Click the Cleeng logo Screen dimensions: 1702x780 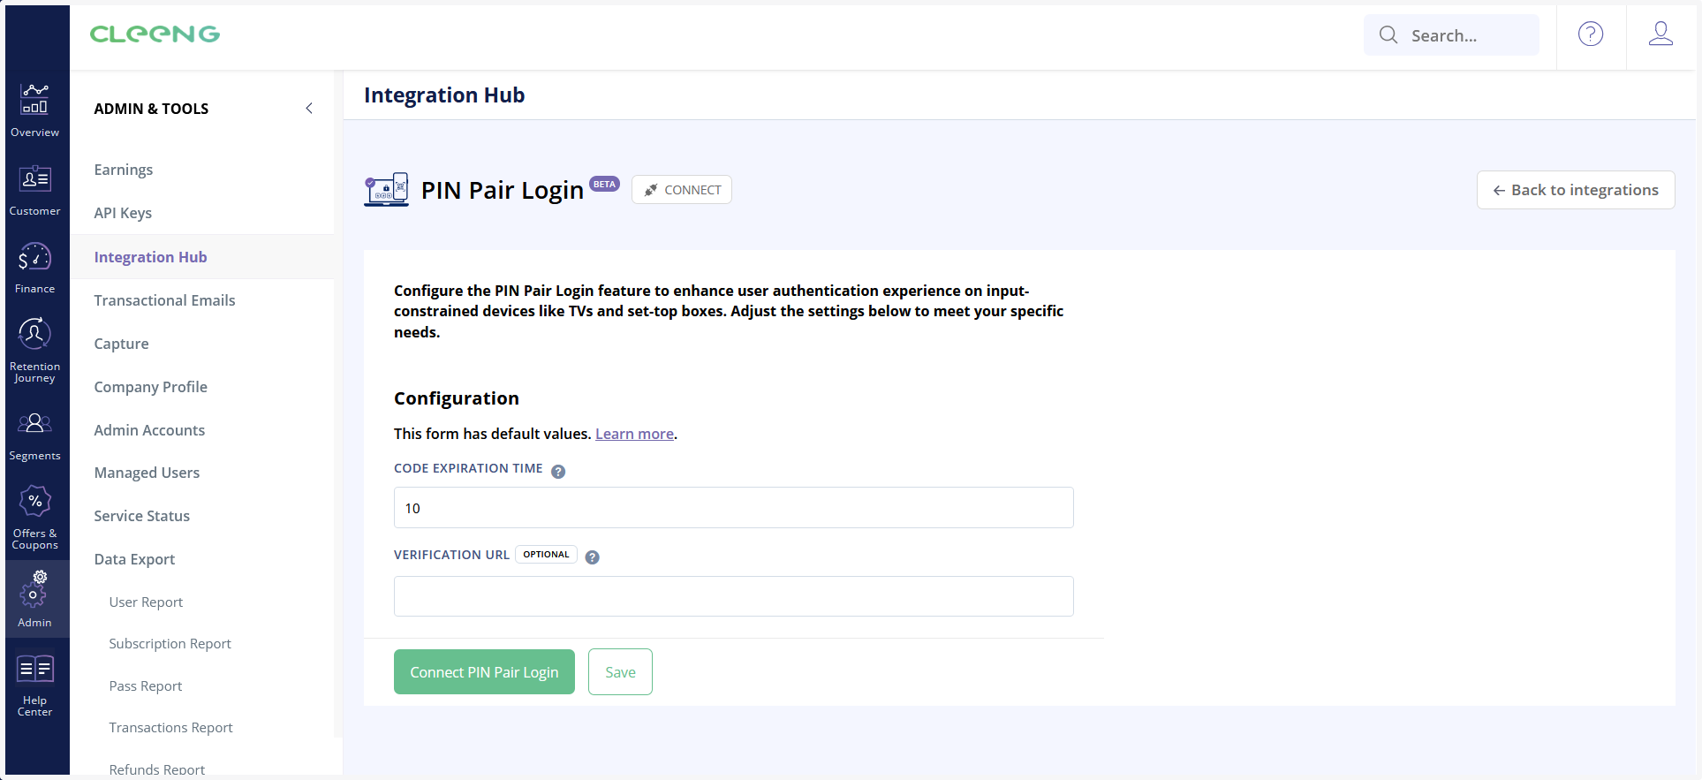pos(155,34)
